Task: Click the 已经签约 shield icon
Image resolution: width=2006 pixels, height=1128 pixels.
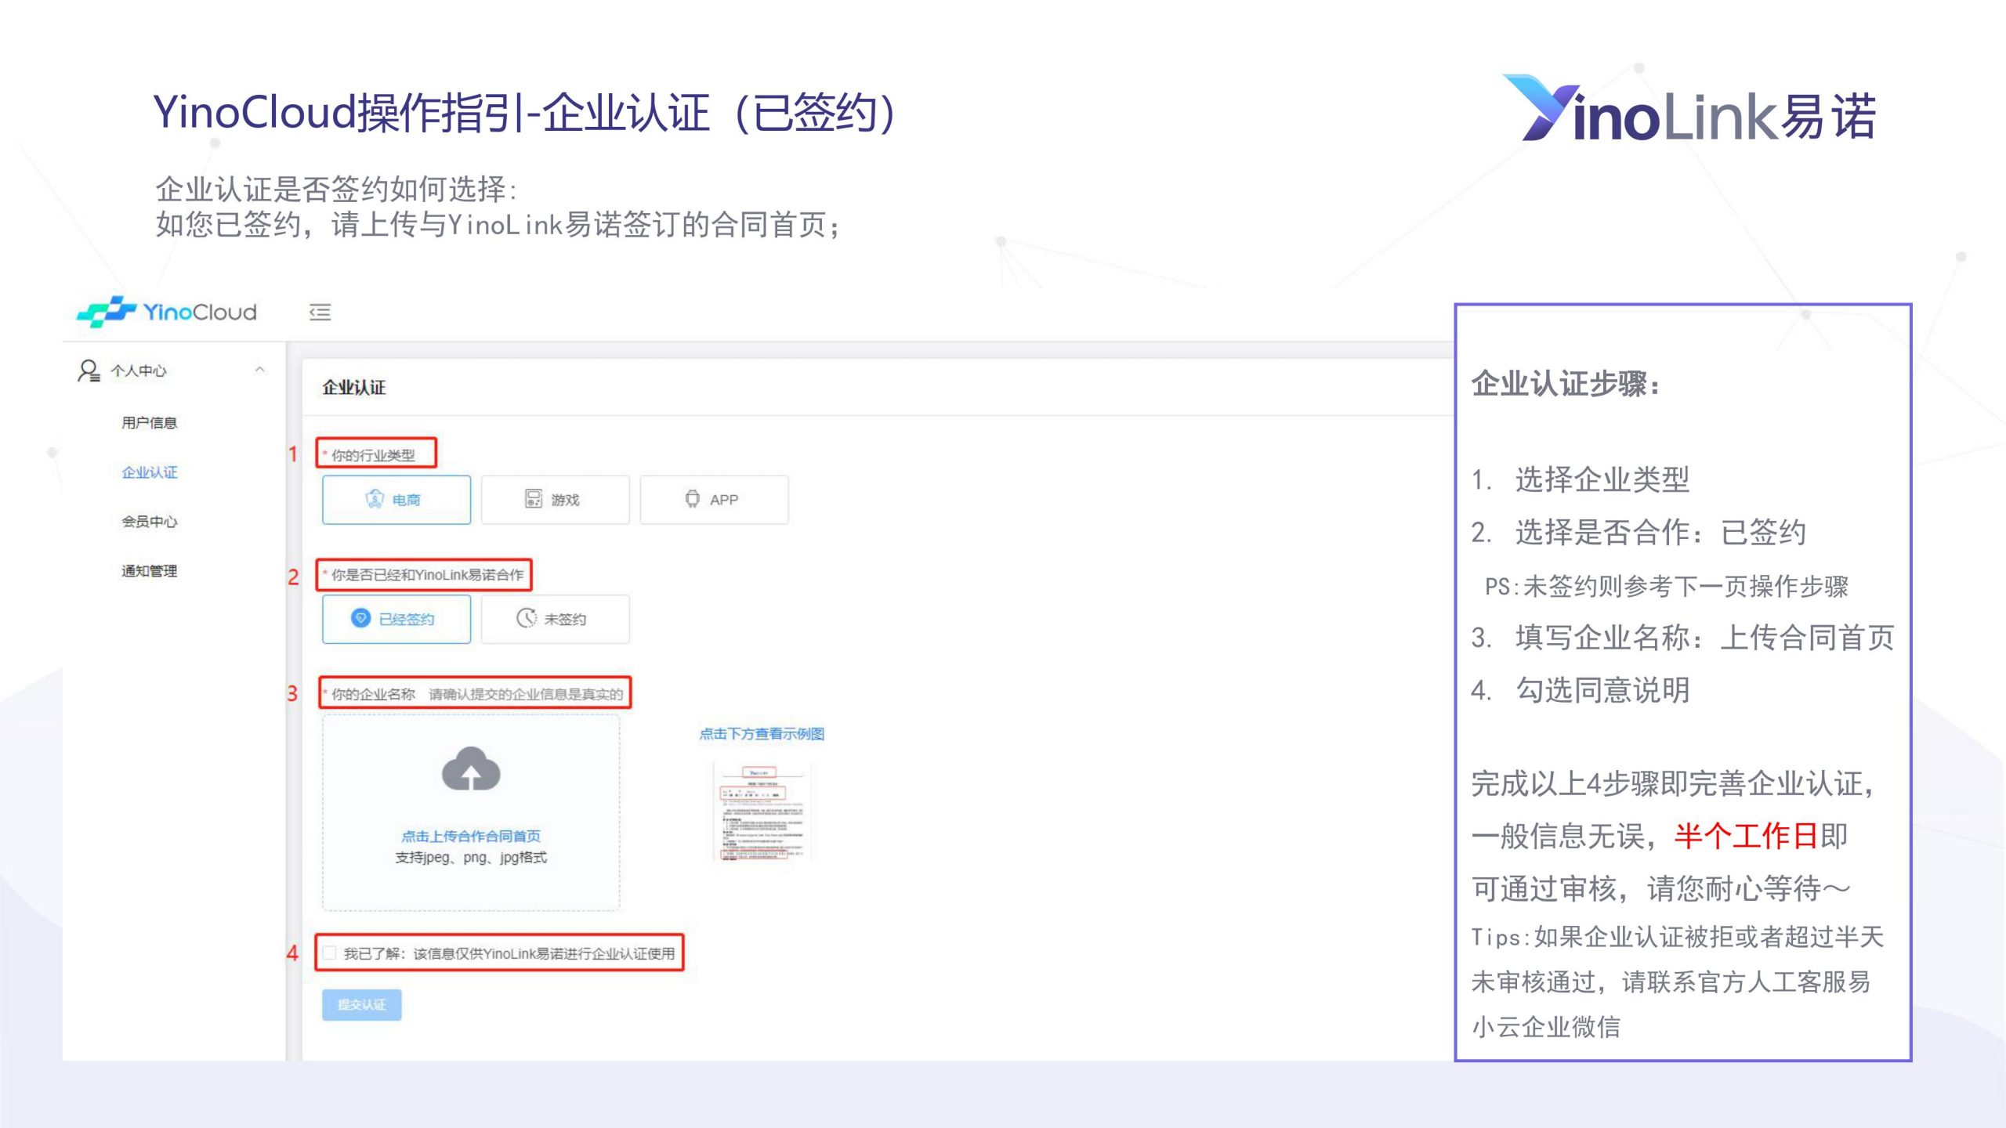Action: (360, 619)
